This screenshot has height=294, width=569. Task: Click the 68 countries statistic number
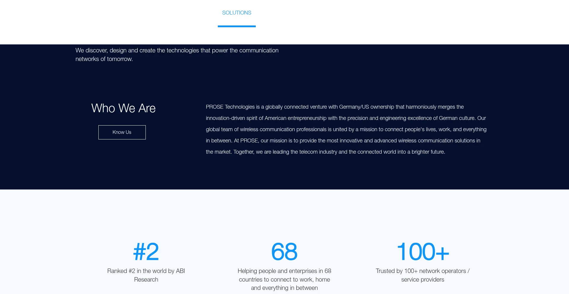click(284, 252)
